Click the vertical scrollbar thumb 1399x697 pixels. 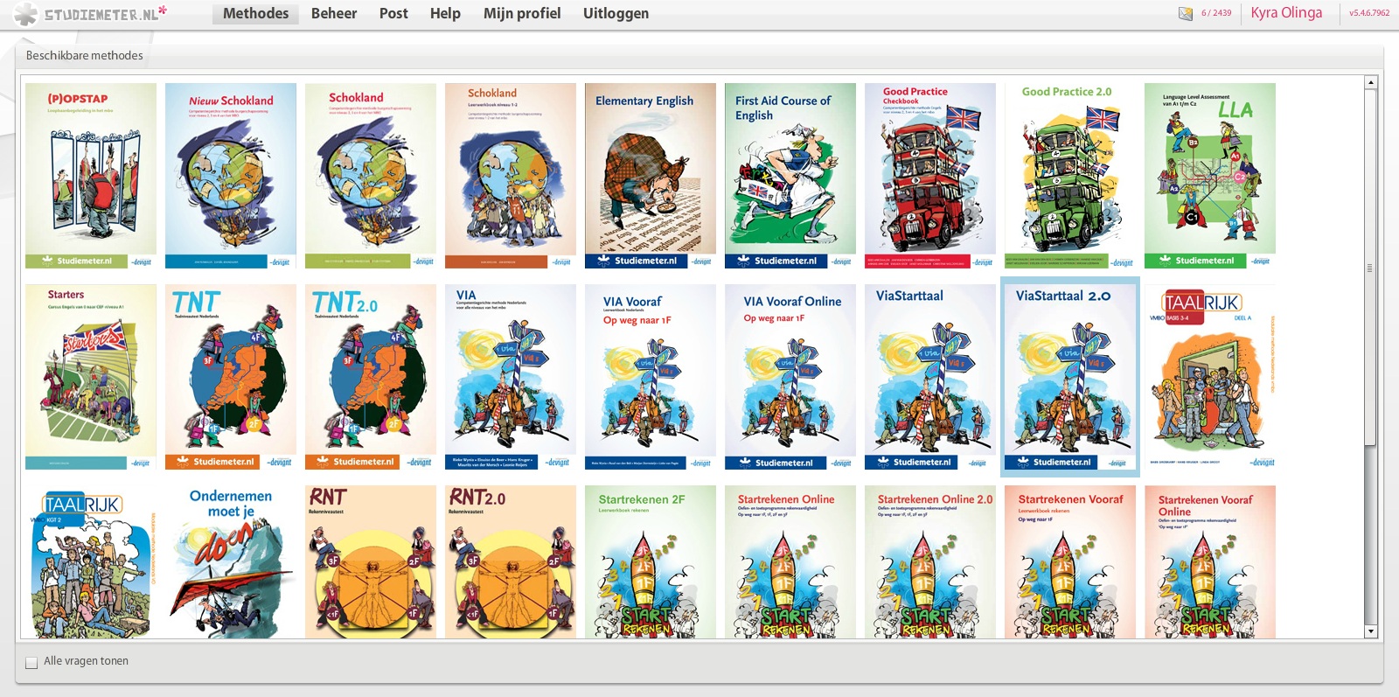pyautogui.click(x=1370, y=267)
